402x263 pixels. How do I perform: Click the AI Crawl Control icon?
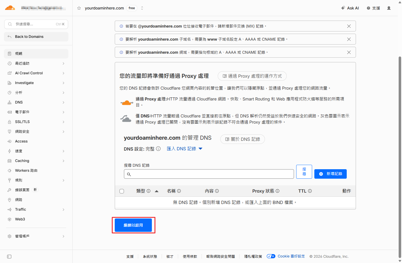pyautogui.click(x=9, y=73)
